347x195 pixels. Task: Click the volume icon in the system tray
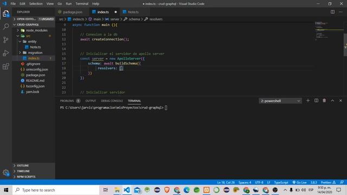click(x=304, y=190)
